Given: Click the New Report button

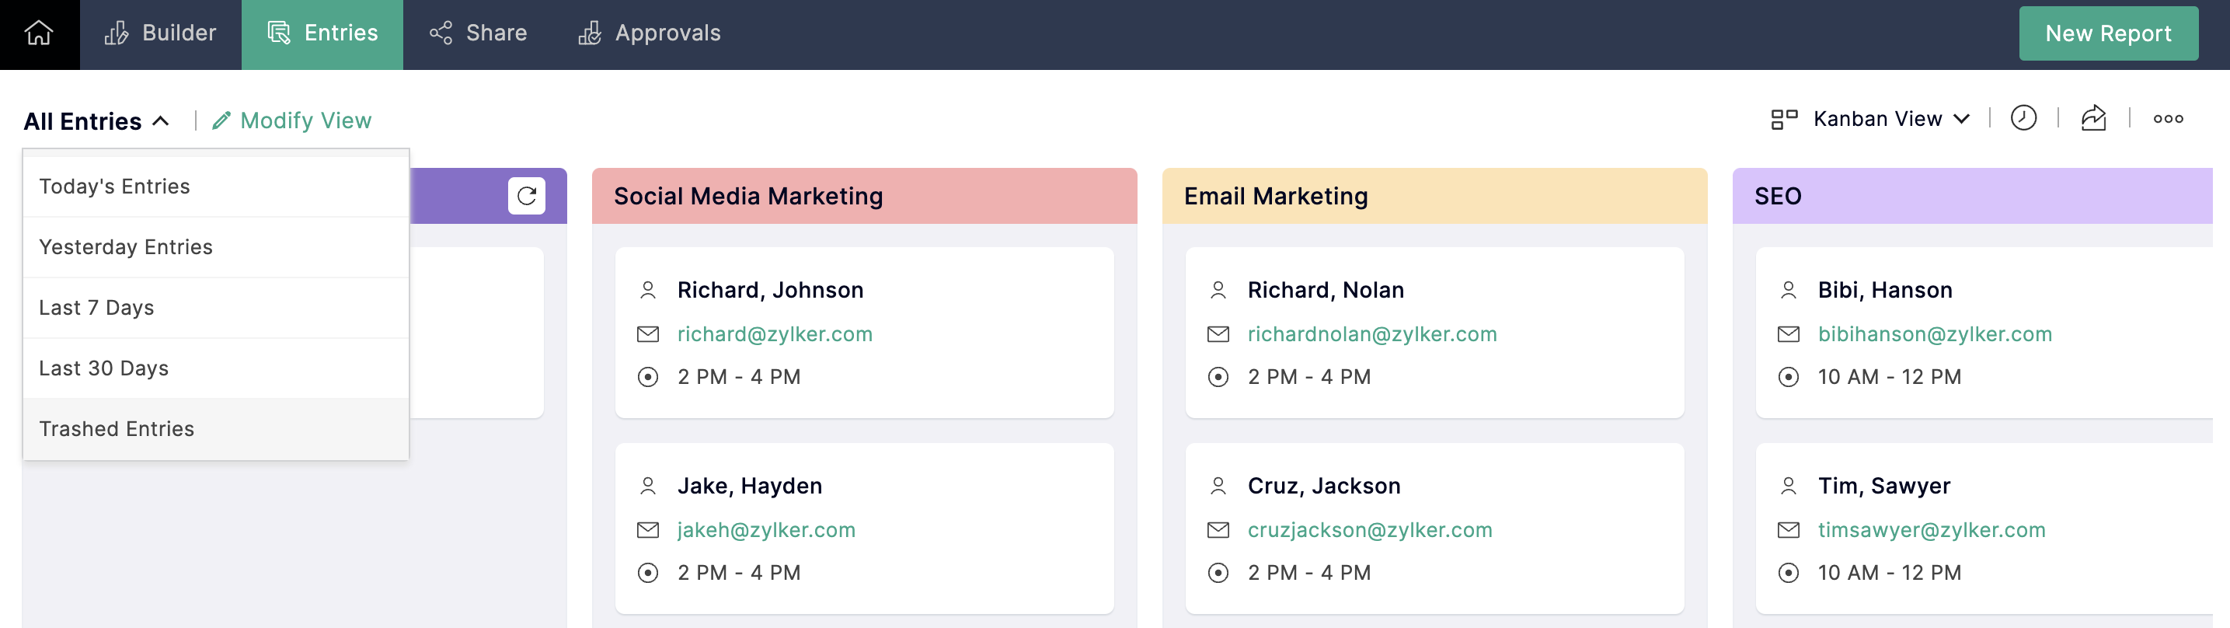Looking at the screenshot, I should point(2107,33).
